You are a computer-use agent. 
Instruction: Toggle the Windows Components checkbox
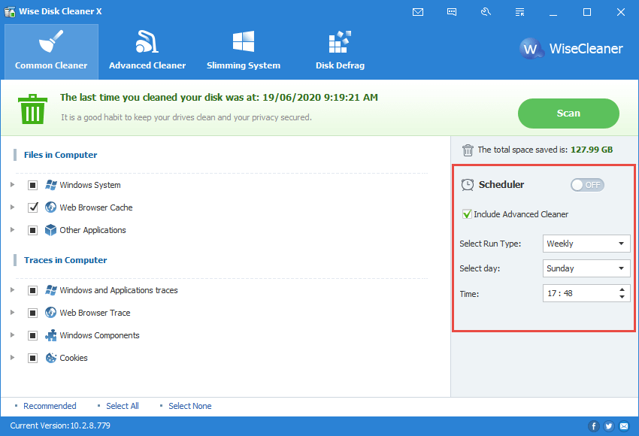pos(32,336)
